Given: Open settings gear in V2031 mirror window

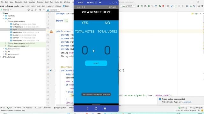Looking at the screenshot, I should 100,3.
